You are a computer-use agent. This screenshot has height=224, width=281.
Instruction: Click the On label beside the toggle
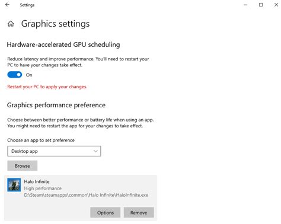[29, 75]
